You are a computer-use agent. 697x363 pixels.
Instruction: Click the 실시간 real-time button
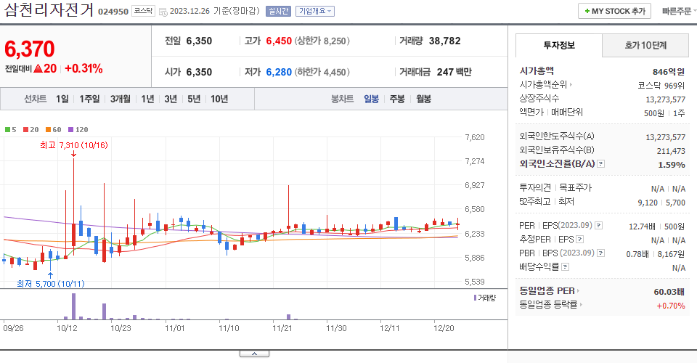pyautogui.click(x=278, y=11)
